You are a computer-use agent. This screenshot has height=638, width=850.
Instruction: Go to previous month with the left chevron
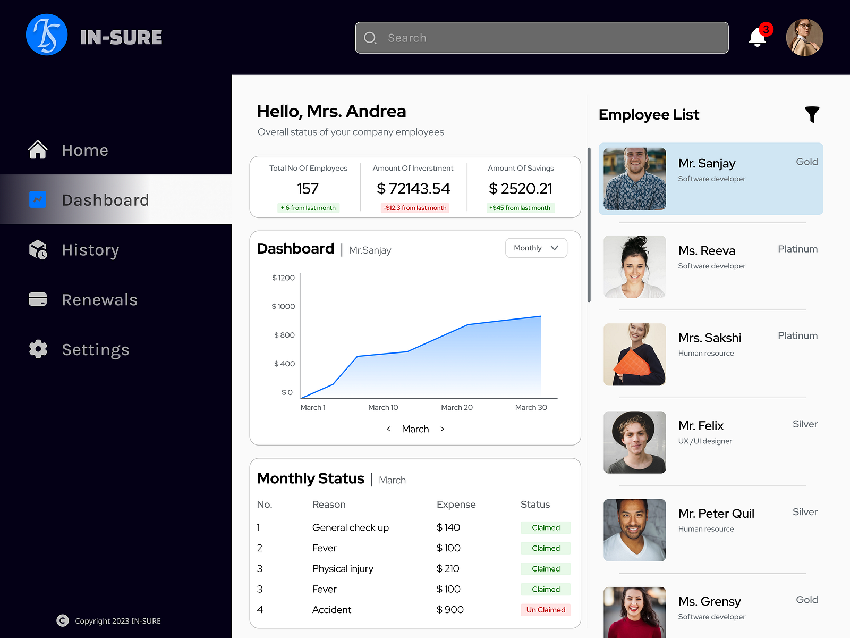pos(388,429)
